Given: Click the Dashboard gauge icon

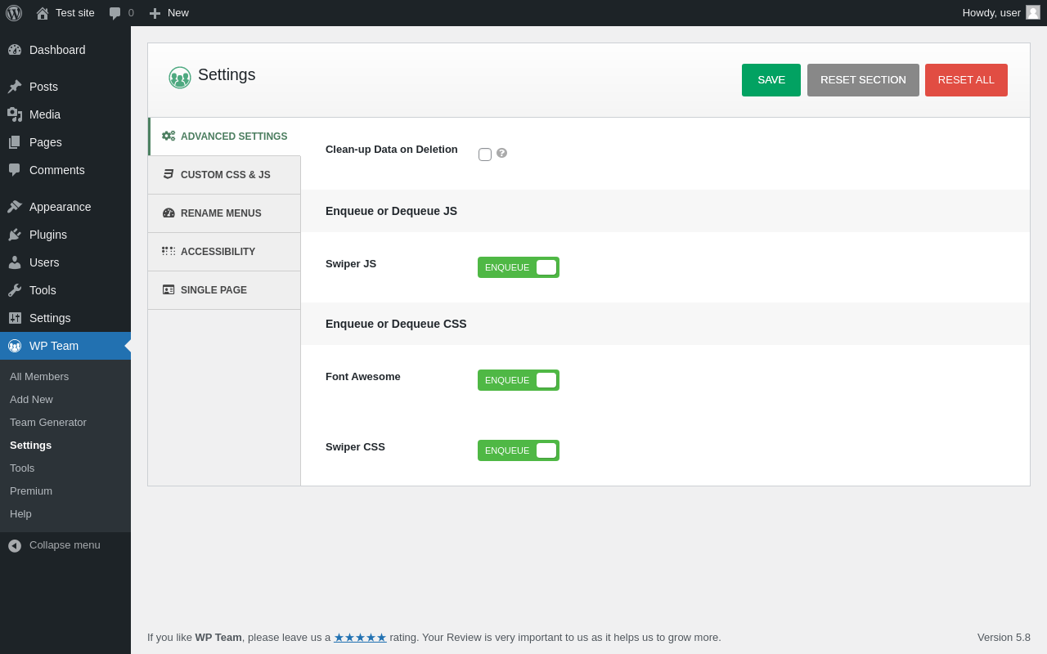Looking at the screenshot, I should (x=15, y=50).
